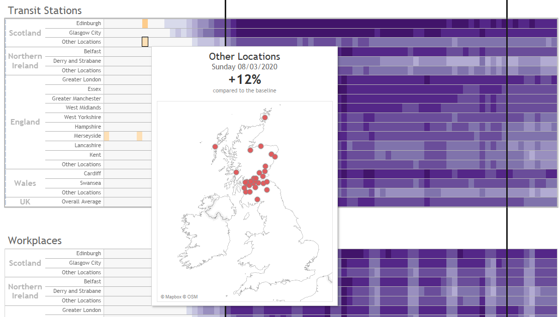The width and height of the screenshot is (560, 317).
Task: Click the northernmost red dot on the map
Action: [265, 118]
